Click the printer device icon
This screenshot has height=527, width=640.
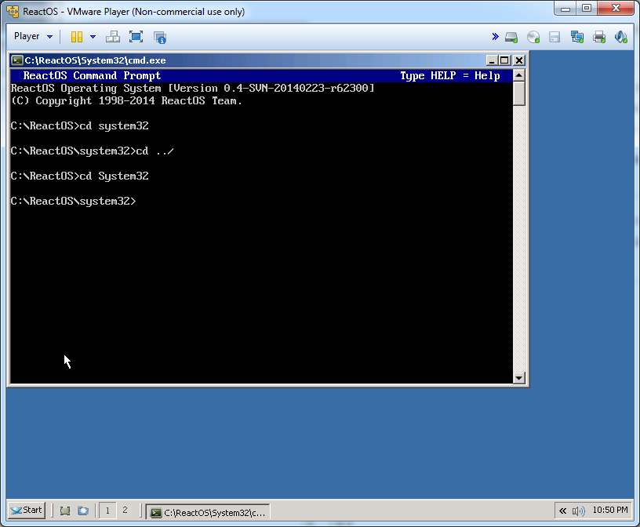pos(599,37)
